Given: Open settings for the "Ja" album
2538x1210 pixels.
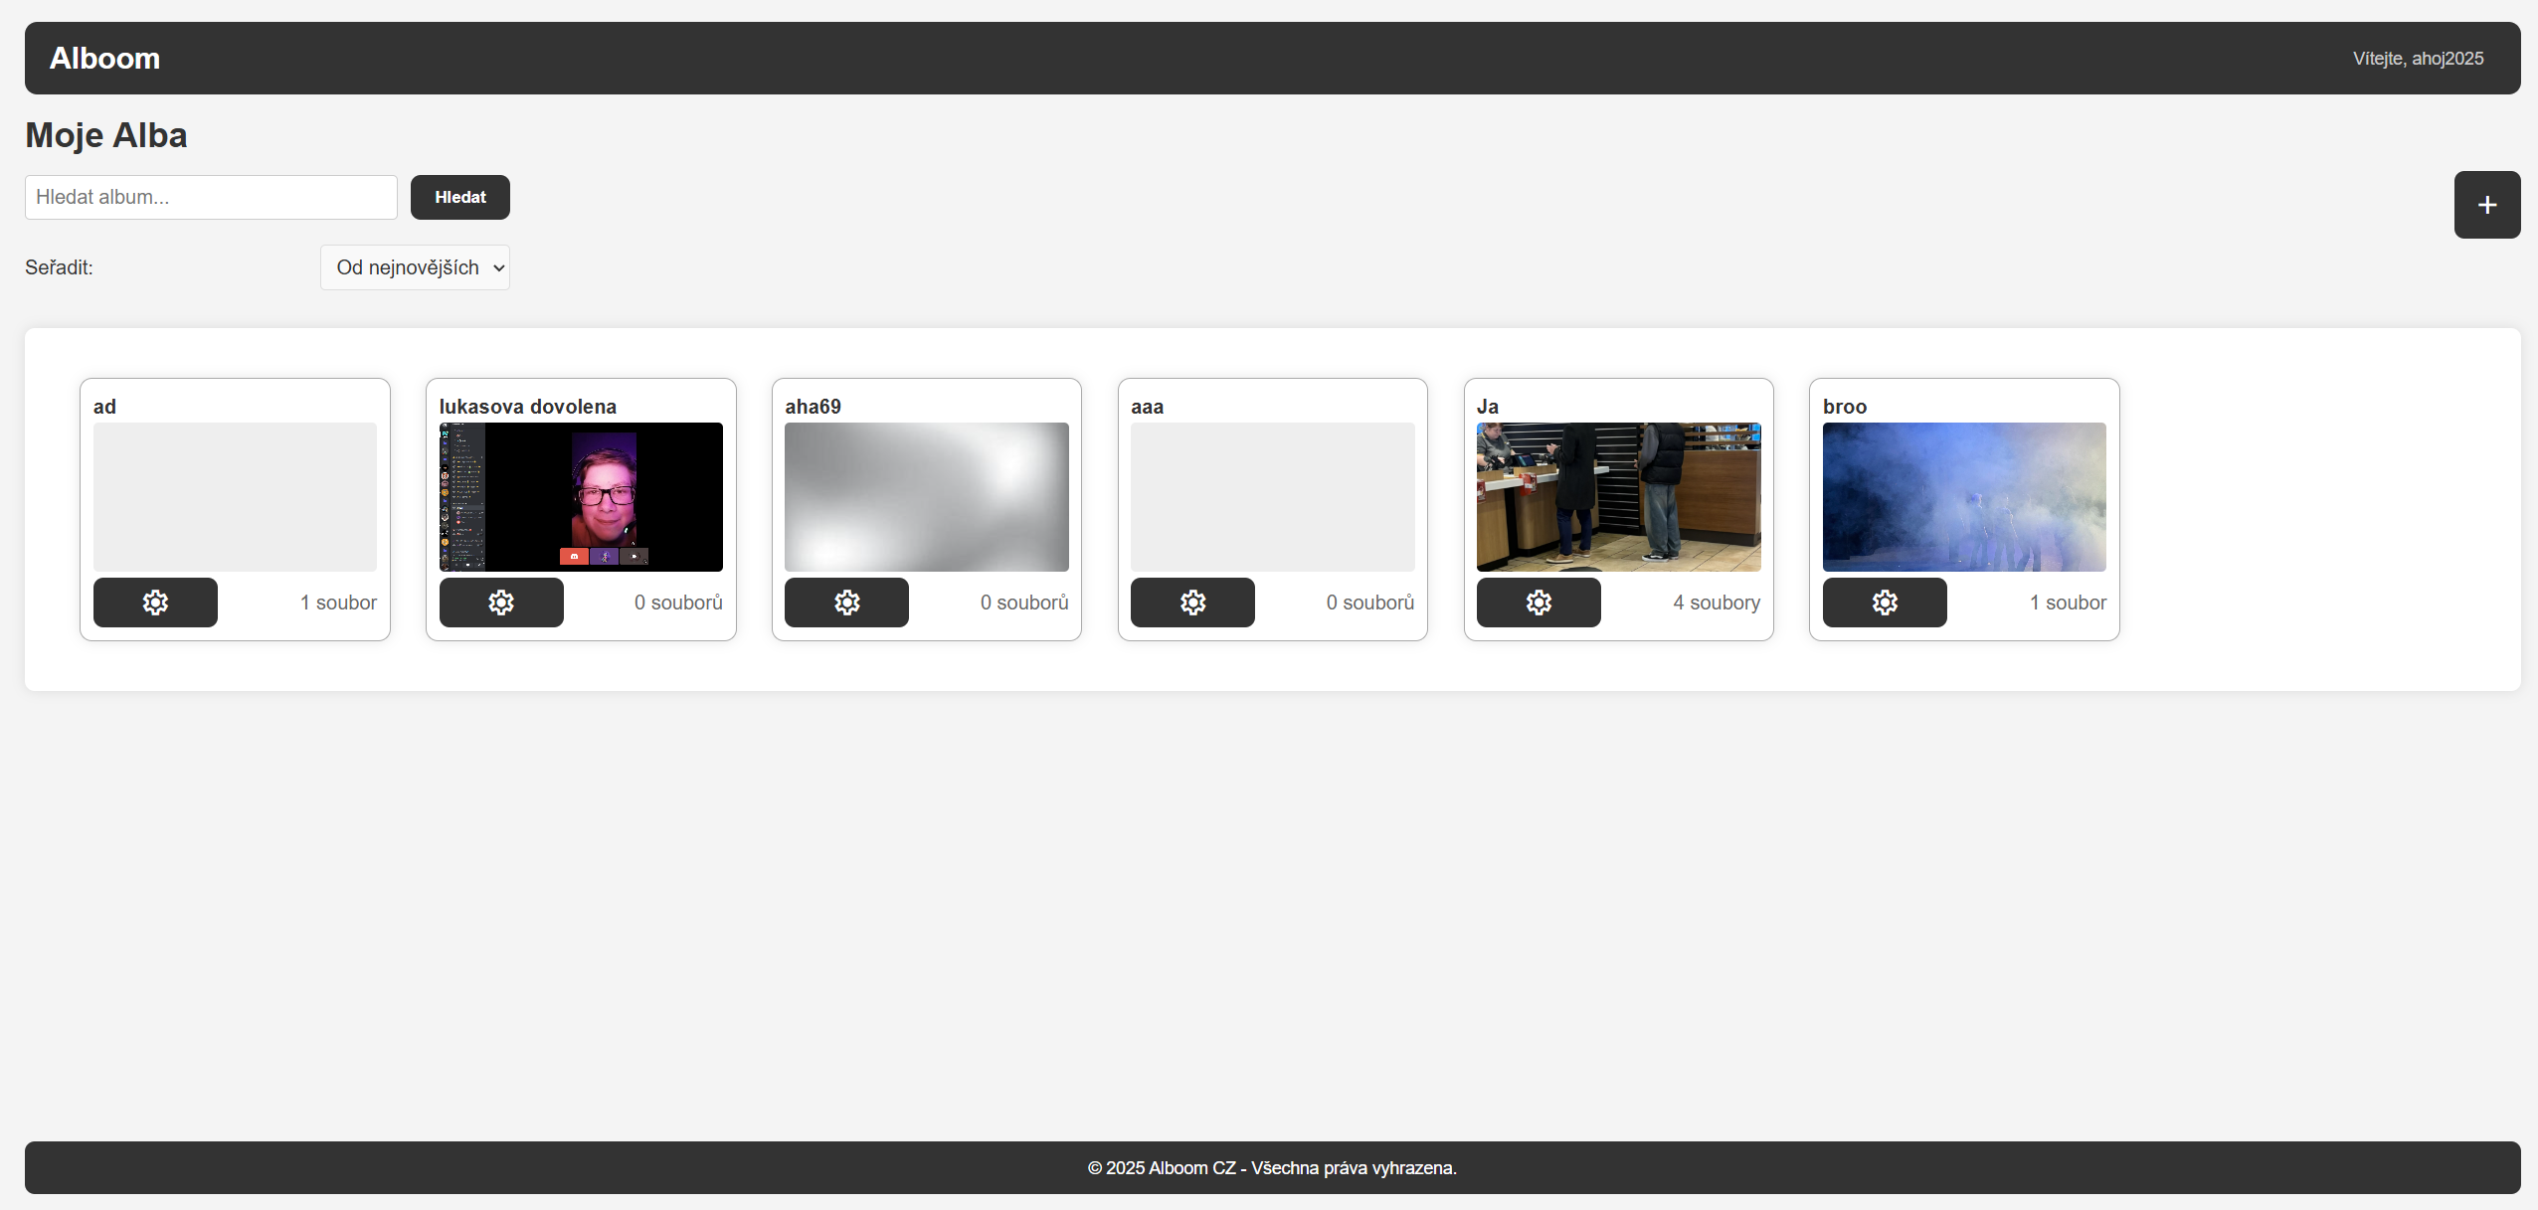Looking at the screenshot, I should [1539, 602].
